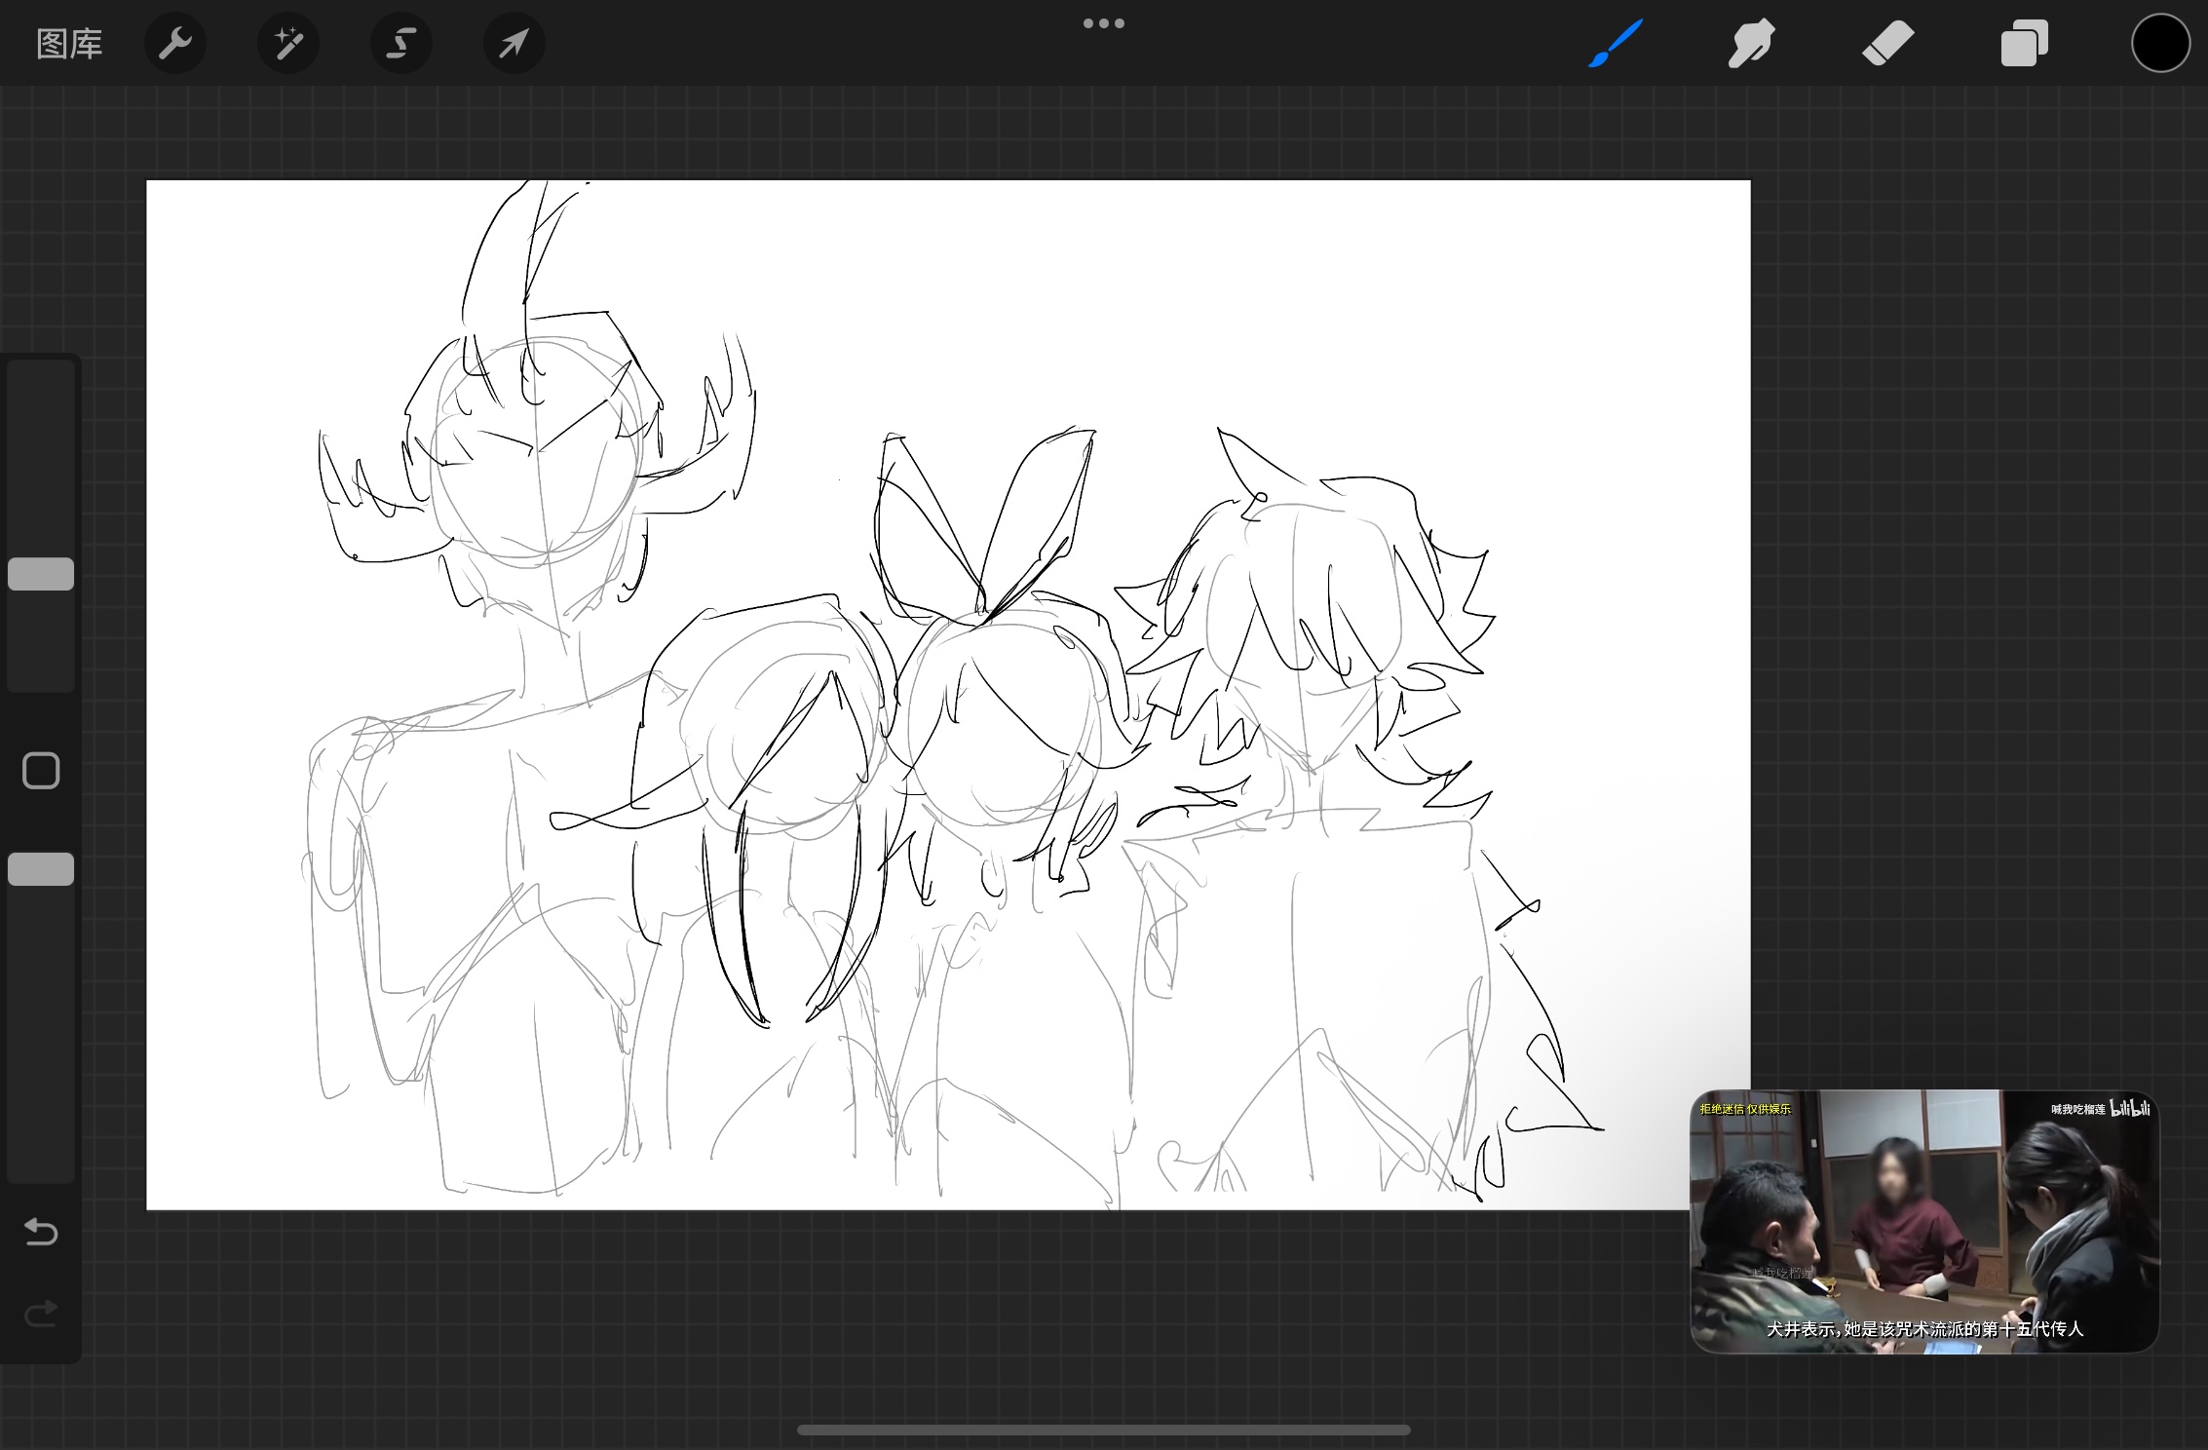Tap the home indicator bar at bottom
Image resolution: width=2208 pixels, height=1450 pixels.
1103,1431
